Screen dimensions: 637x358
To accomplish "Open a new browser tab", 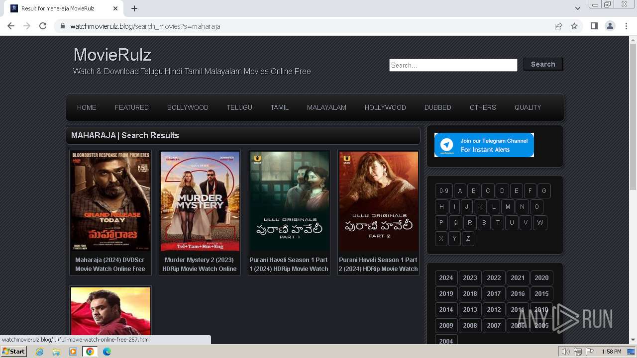I will click(134, 8).
